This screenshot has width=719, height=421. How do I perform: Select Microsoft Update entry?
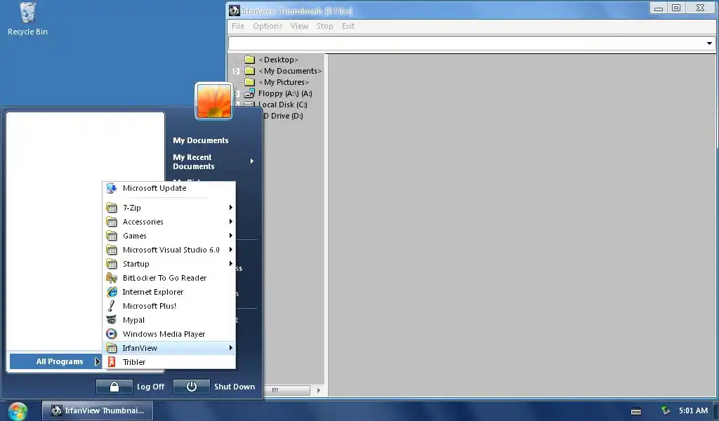click(169, 188)
